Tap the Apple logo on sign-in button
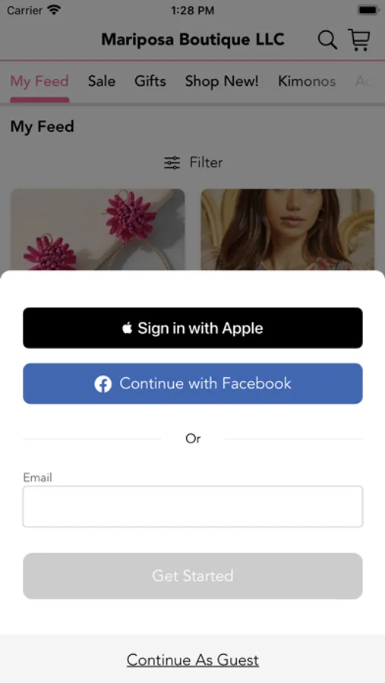This screenshot has width=385, height=683. pos(128,328)
